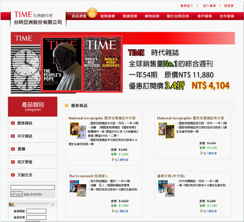Image resolution: width=244 pixels, height=222 pixels.
Task: Open the 購物說明 menu item
Action: pos(152,16)
